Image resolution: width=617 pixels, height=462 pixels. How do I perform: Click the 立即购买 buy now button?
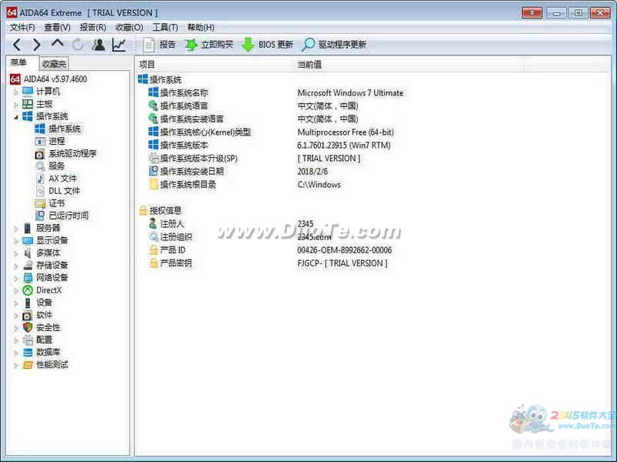tap(208, 45)
